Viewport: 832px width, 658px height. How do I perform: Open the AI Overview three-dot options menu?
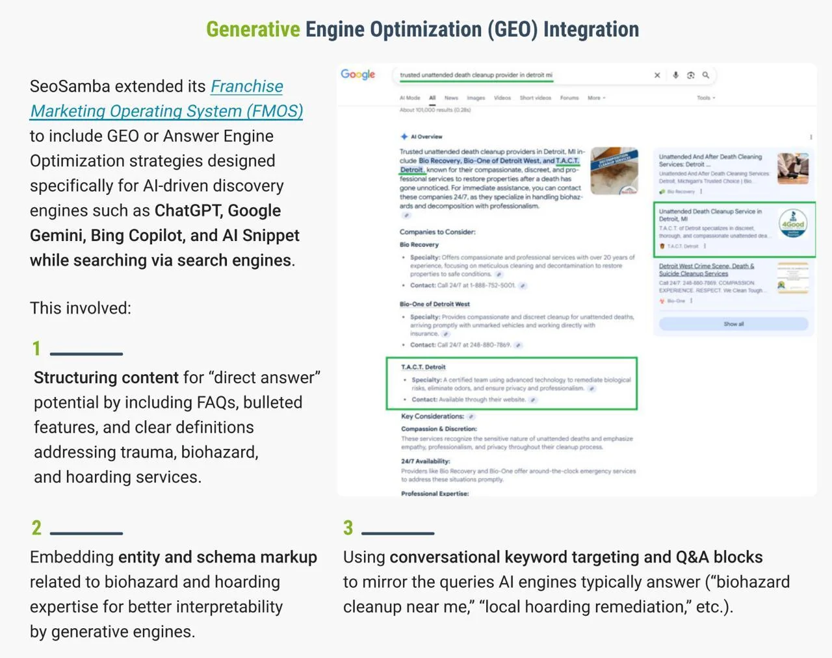[811, 137]
